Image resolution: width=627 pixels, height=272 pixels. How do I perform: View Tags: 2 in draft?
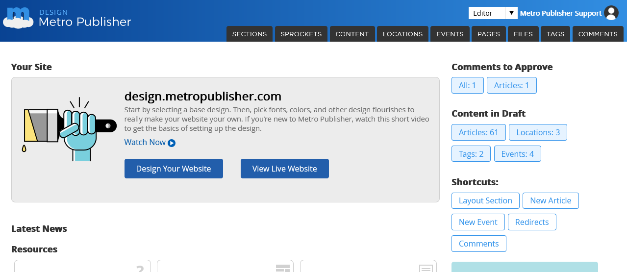coord(471,154)
